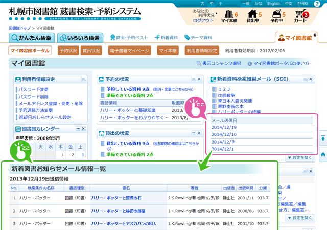327x230 pixels.
Task: Go to 図書館トップ breadcrumb
Action: tap(20, 28)
